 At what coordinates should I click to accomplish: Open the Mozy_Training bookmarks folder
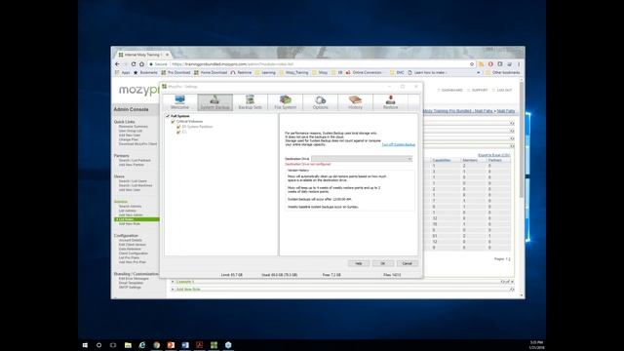(293, 73)
